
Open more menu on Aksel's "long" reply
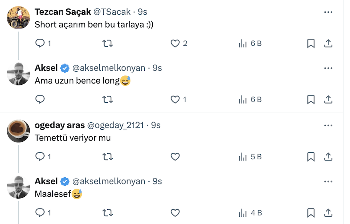[x=328, y=69]
